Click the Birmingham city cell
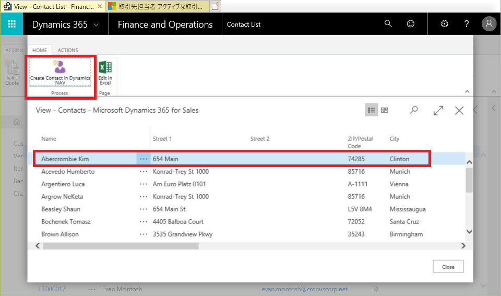This screenshot has width=501, height=296. point(406,234)
